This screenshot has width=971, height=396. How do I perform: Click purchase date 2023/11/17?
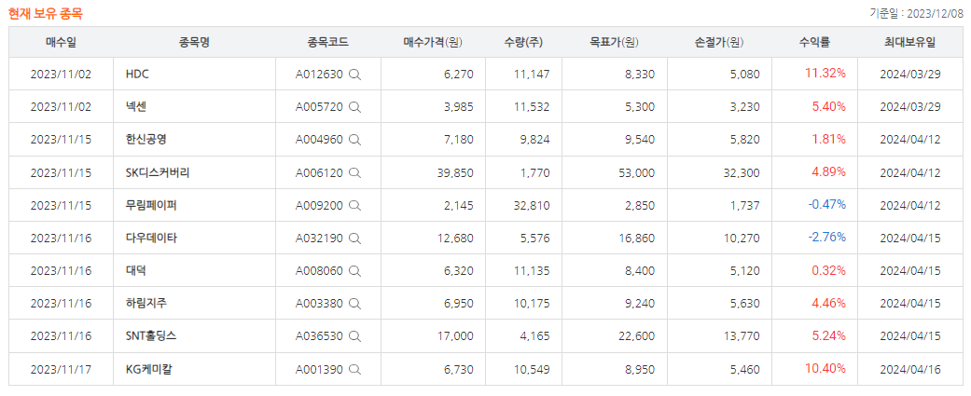[61, 370]
